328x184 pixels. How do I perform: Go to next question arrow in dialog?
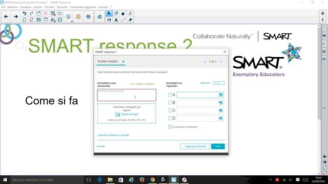[221, 62]
